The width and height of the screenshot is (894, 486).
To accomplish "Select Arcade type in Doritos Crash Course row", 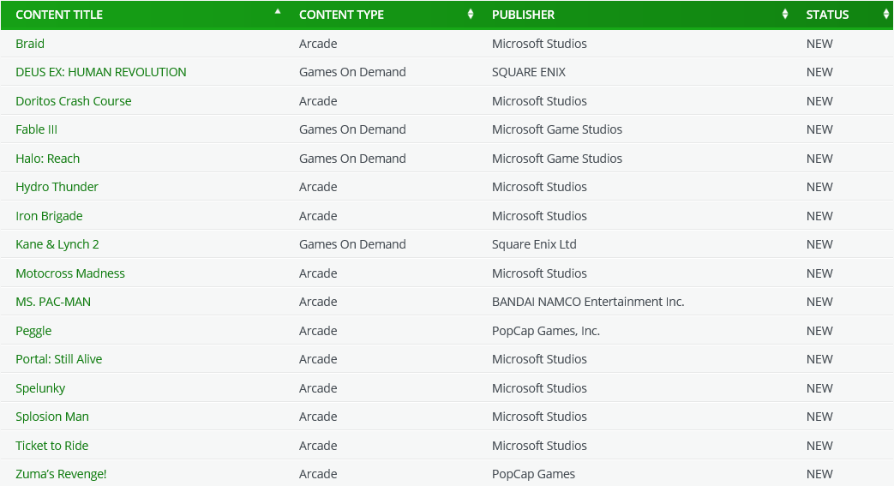I will click(x=318, y=101).
